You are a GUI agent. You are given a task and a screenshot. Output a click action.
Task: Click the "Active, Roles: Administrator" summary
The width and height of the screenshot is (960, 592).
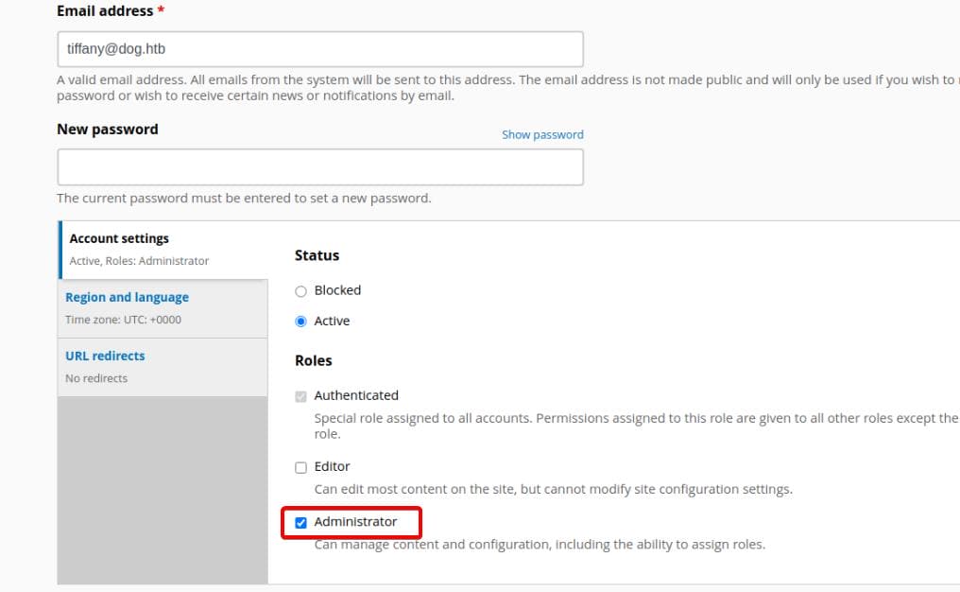click(x=139, y=260)
